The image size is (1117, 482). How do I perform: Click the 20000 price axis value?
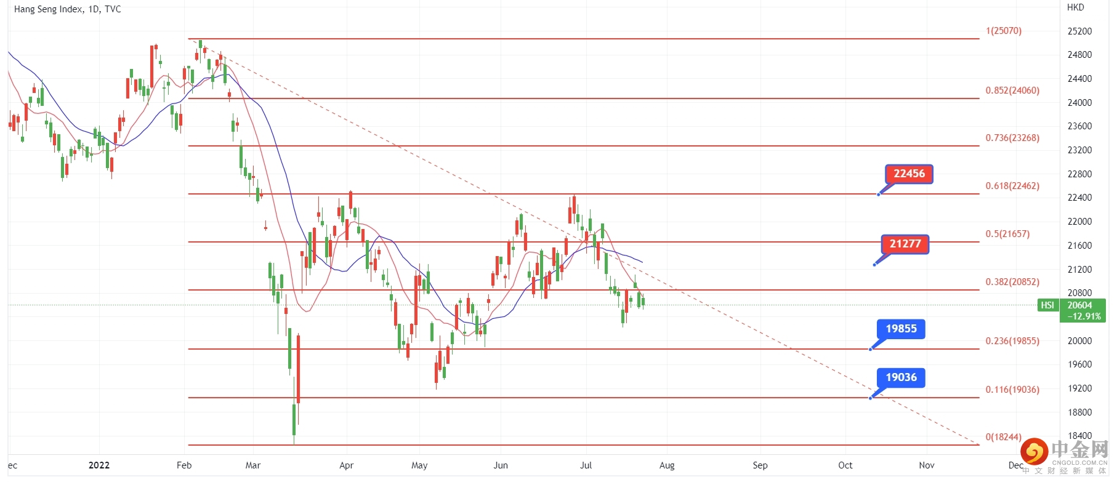coord(1079,341)
